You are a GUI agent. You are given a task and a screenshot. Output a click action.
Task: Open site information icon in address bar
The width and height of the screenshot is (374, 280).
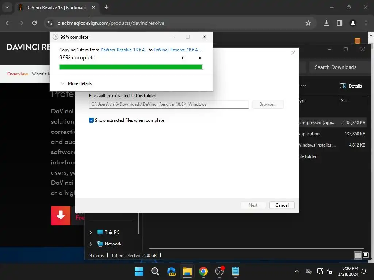50,23
